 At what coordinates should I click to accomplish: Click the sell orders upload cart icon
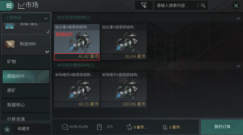[129, 127]
